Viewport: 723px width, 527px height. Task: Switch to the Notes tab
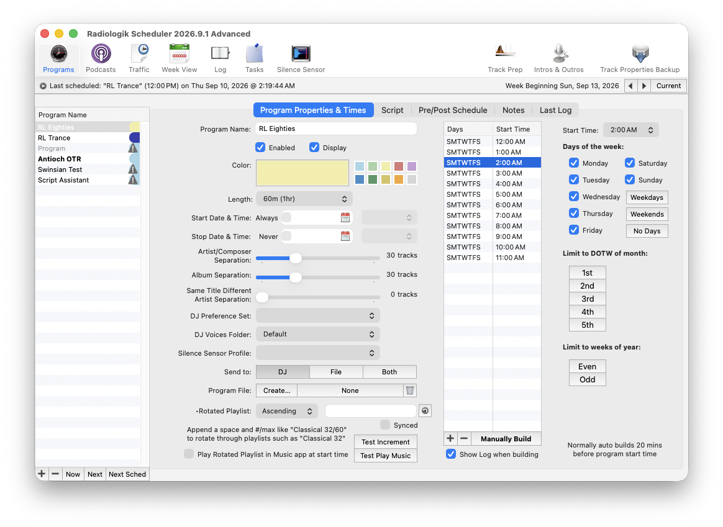pyautogui.click(x=513, y=110)
